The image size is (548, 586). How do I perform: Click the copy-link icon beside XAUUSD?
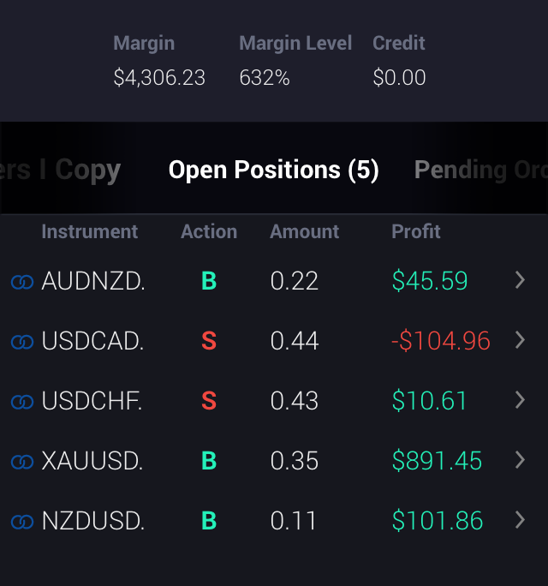tap(21, 462)
